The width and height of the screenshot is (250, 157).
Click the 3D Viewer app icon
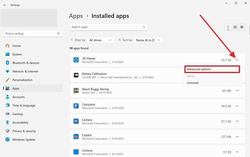76,60
